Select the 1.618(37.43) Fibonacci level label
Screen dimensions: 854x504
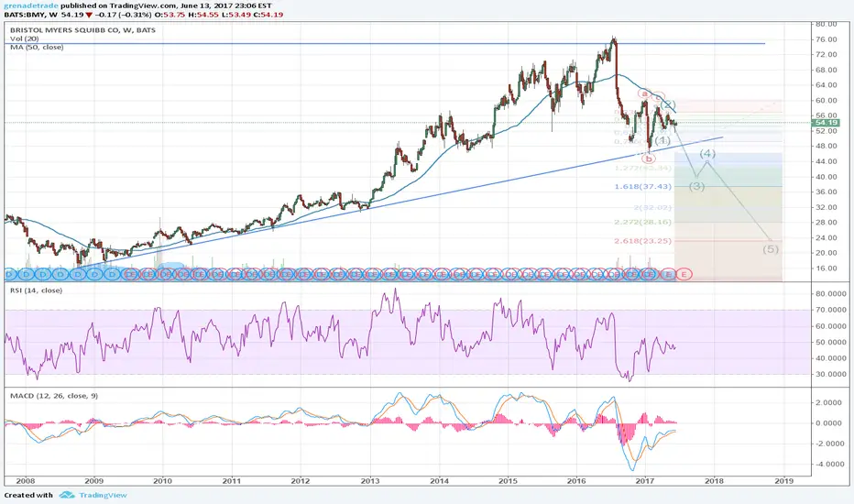pyautogui.click(x=642, y=186)
